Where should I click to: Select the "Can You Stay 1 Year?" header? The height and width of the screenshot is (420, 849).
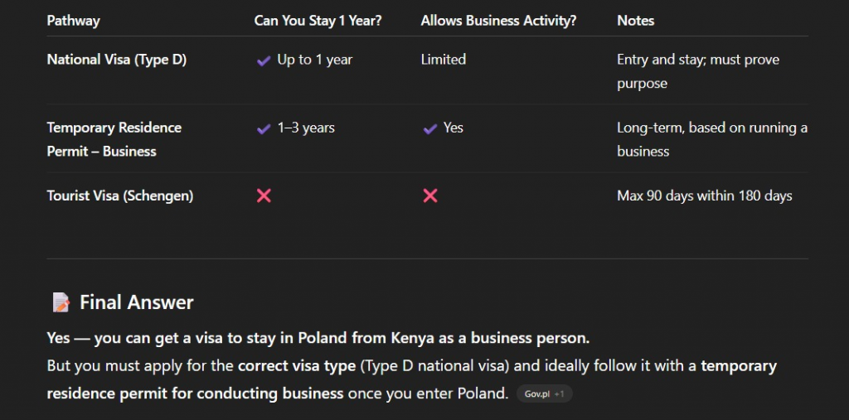point(318,21)
